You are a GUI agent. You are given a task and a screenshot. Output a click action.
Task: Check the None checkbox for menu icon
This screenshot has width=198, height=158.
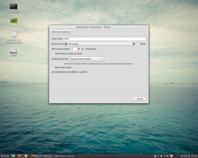click(x=138, y=44)
